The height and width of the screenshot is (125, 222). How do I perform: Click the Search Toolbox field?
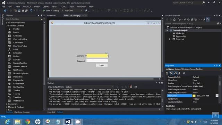(x=23, y=19)
